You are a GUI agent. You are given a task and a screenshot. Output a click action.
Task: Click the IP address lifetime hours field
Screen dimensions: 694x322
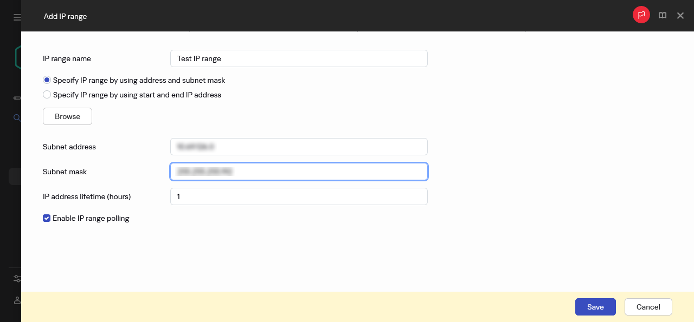pos(299,196)
